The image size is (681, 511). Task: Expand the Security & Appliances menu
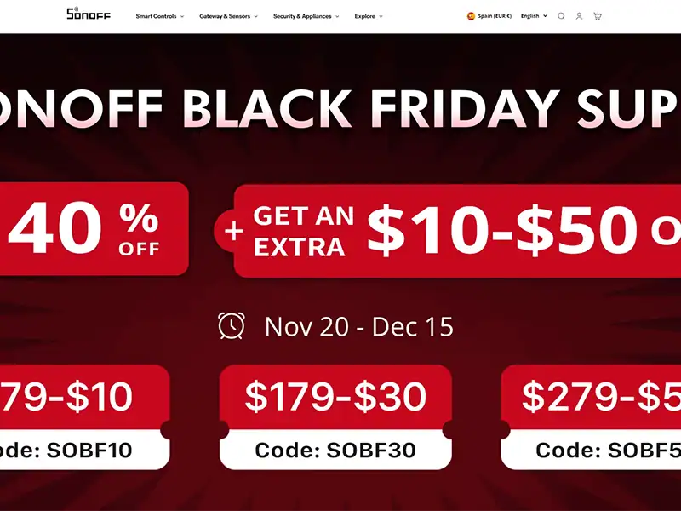tap(306, 16)
